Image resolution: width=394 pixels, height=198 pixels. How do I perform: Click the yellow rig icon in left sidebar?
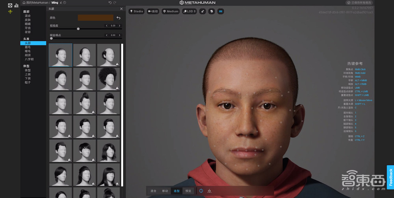point(10,12)
